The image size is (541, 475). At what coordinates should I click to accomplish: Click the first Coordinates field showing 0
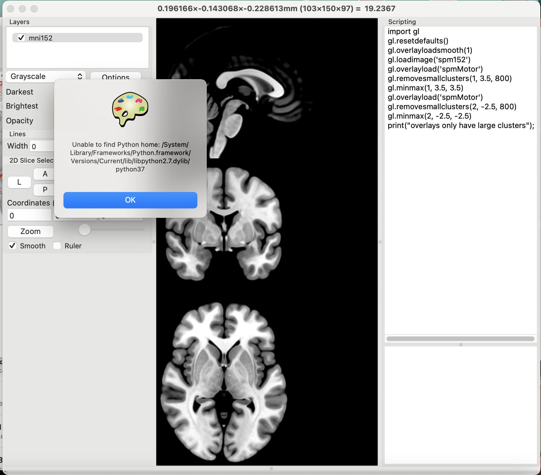[x=29, y=215]
